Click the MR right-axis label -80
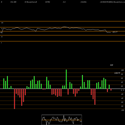 point(122,106)
